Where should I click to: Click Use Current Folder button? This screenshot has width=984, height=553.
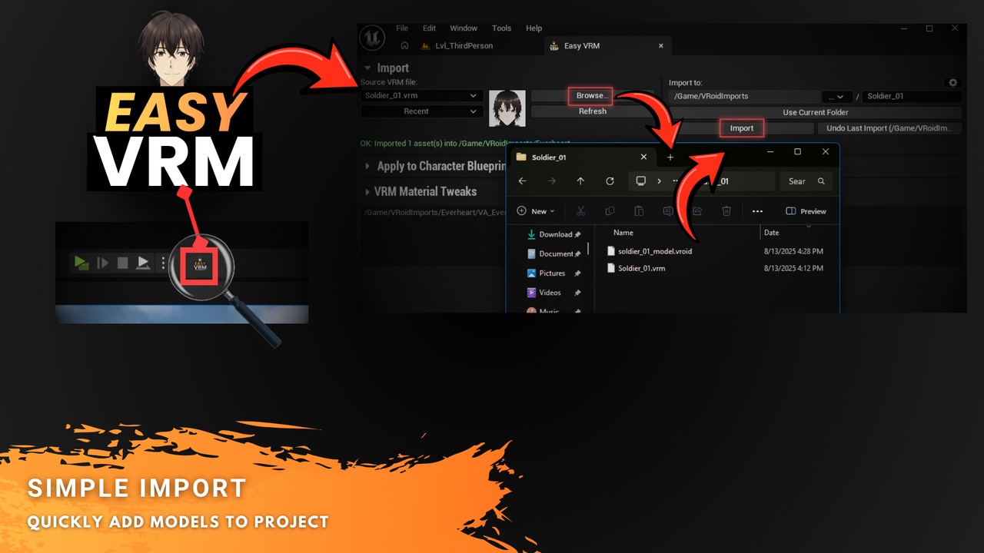pos(816,112)
